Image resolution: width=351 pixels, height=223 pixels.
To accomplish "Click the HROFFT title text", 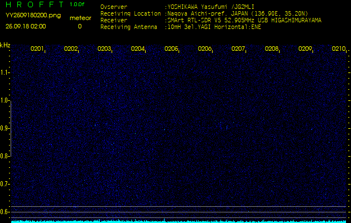I will [35, 4].
